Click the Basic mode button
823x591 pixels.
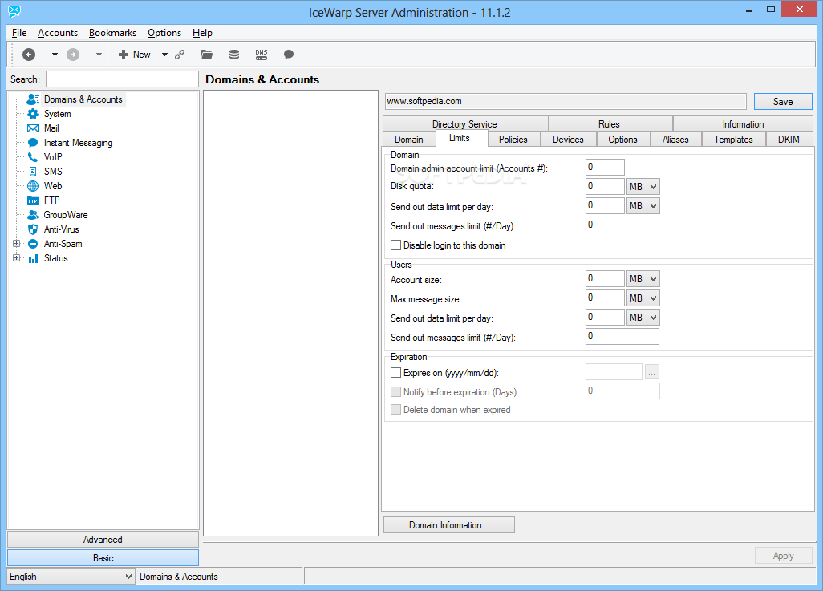point(103,558)
